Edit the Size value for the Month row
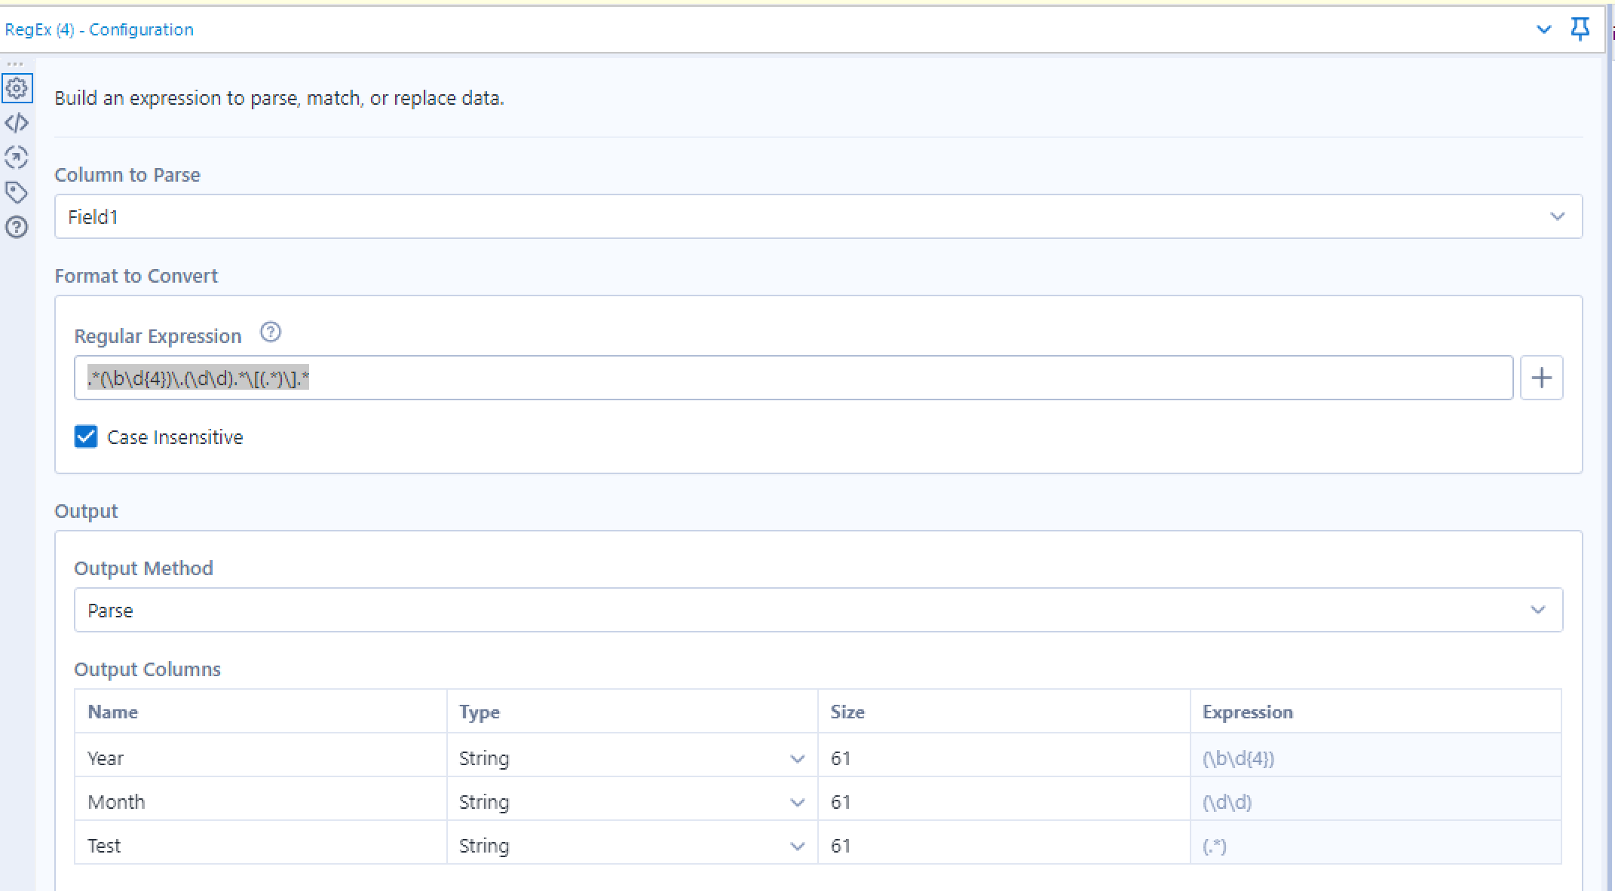The width and height of the screenshot is (1615, 891). [x=1003, y=802]
